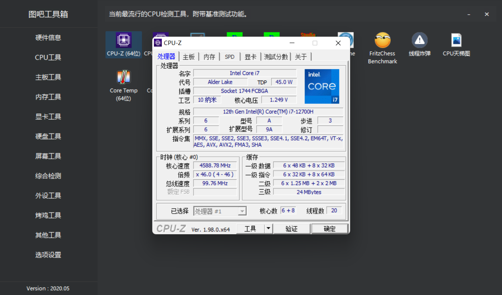Screen dimensions: 502x295
Task: Click the 6 + 8 core count value
Action: (288, 210)
